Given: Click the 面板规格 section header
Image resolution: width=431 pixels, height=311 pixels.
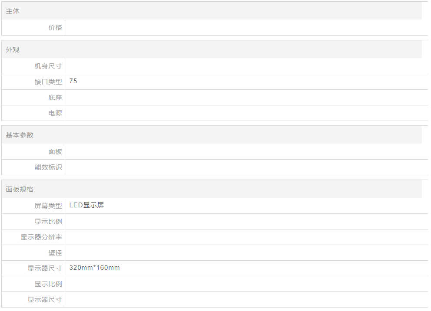Looking at the screenshot, I should coord(20,190).
